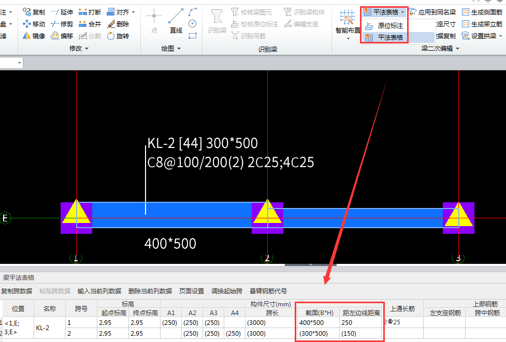Select the 点 (point) drawing tool
This screenshot has width=506, height=342.
[x=154, y=21]
